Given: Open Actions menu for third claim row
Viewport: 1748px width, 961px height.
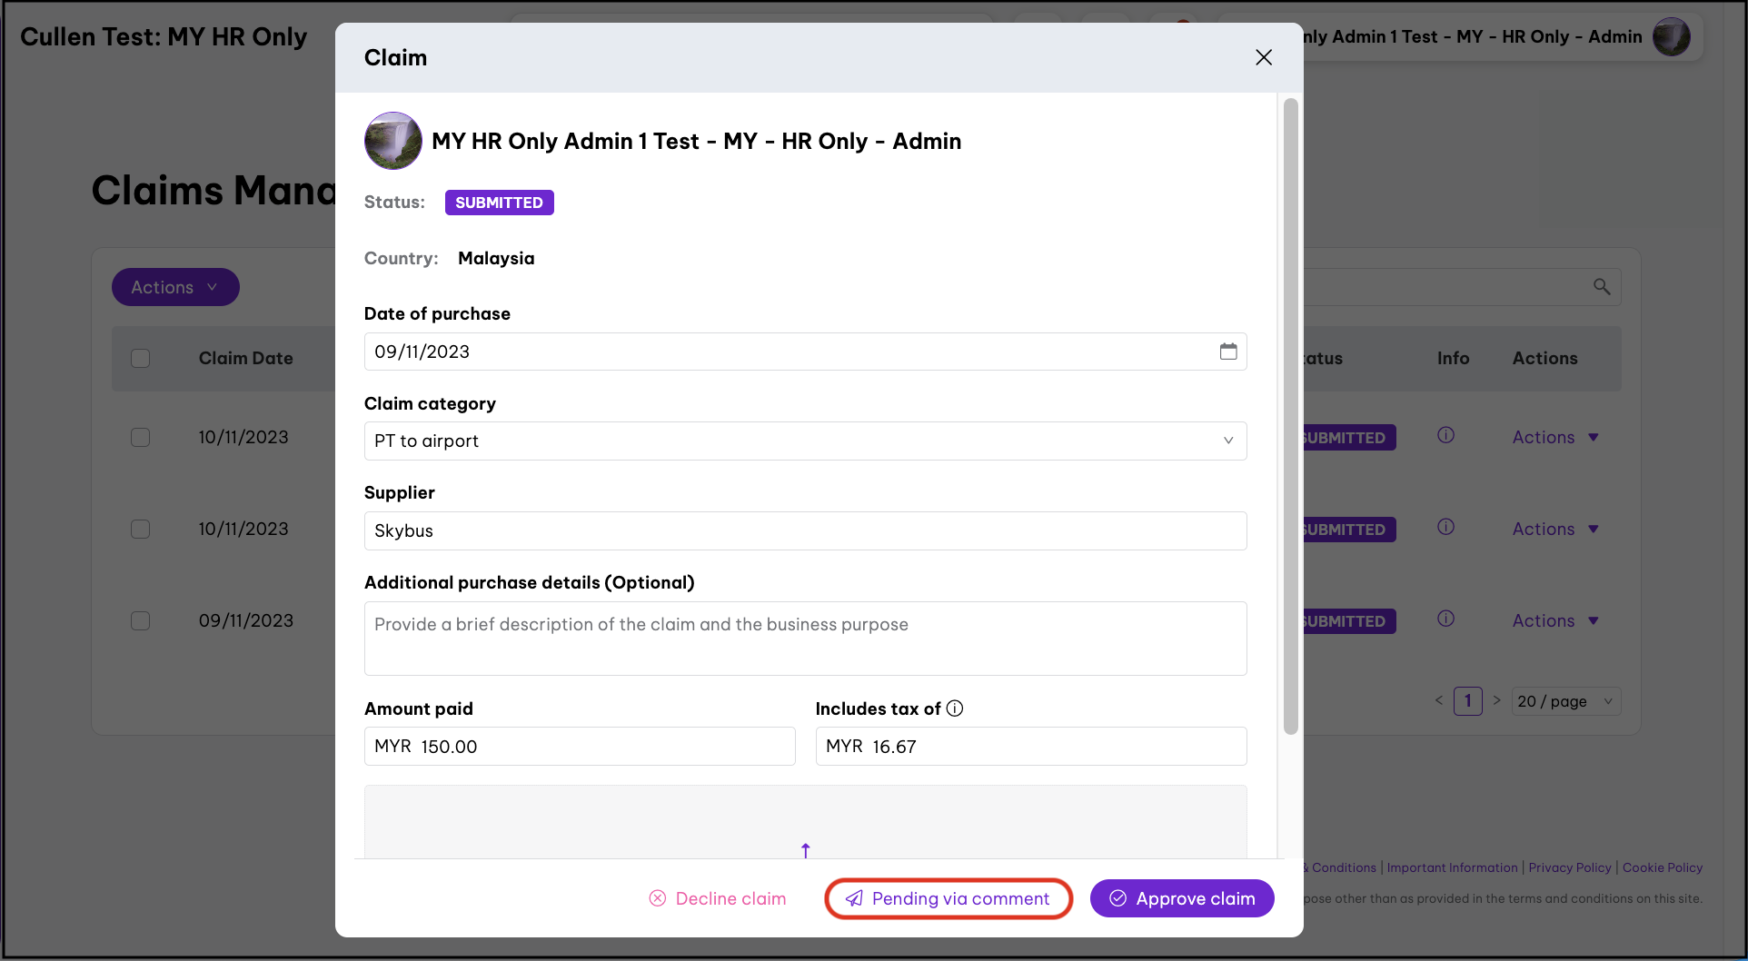Looking at the screenshot, I should pos(1554,621).
